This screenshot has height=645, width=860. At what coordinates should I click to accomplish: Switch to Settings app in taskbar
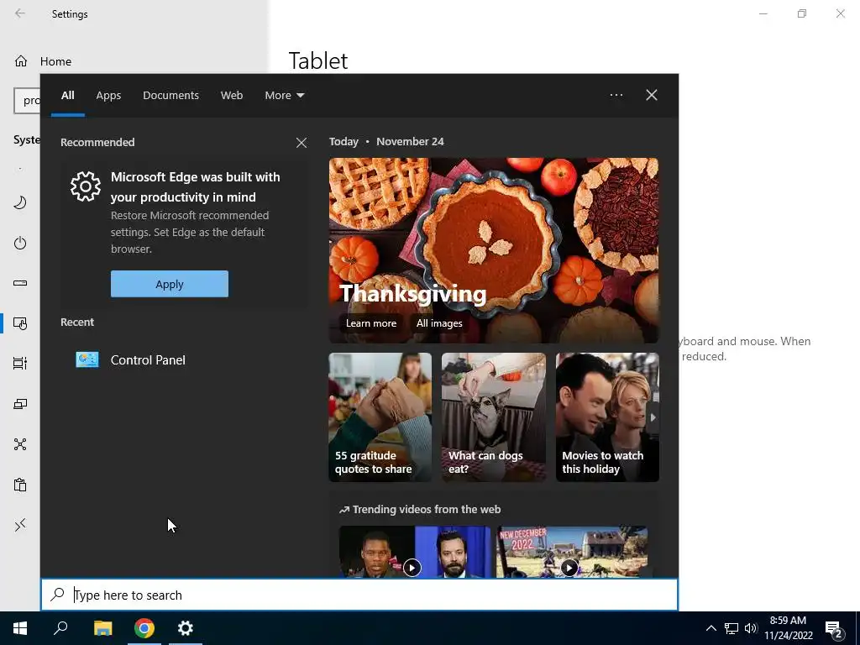click(x=186, y=628)
